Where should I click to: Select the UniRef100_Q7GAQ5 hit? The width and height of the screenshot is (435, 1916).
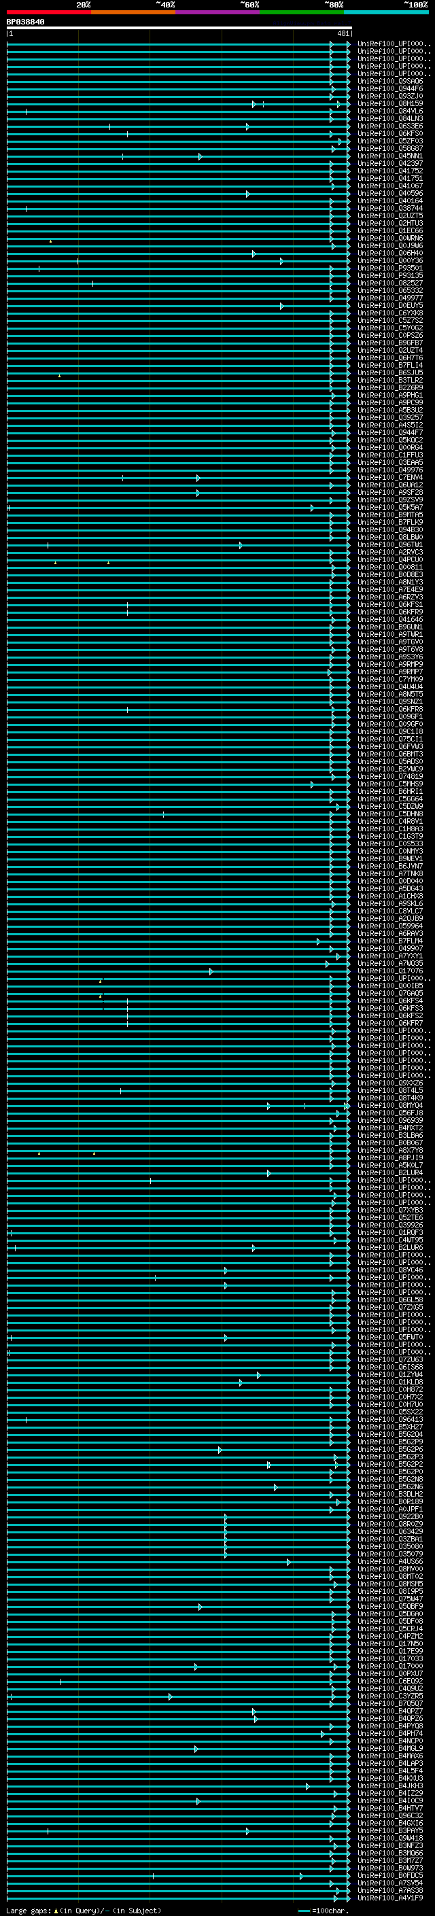(x=390, y=993)
